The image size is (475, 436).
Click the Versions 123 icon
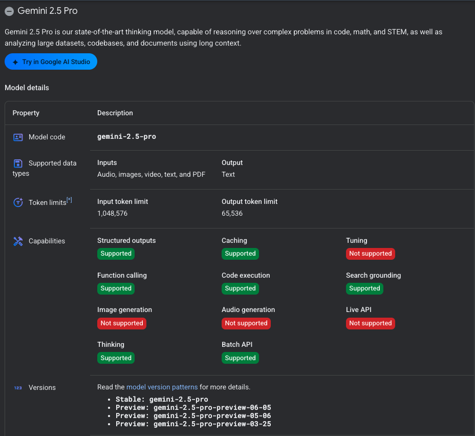pyautogui.click(x=18, y=388)
